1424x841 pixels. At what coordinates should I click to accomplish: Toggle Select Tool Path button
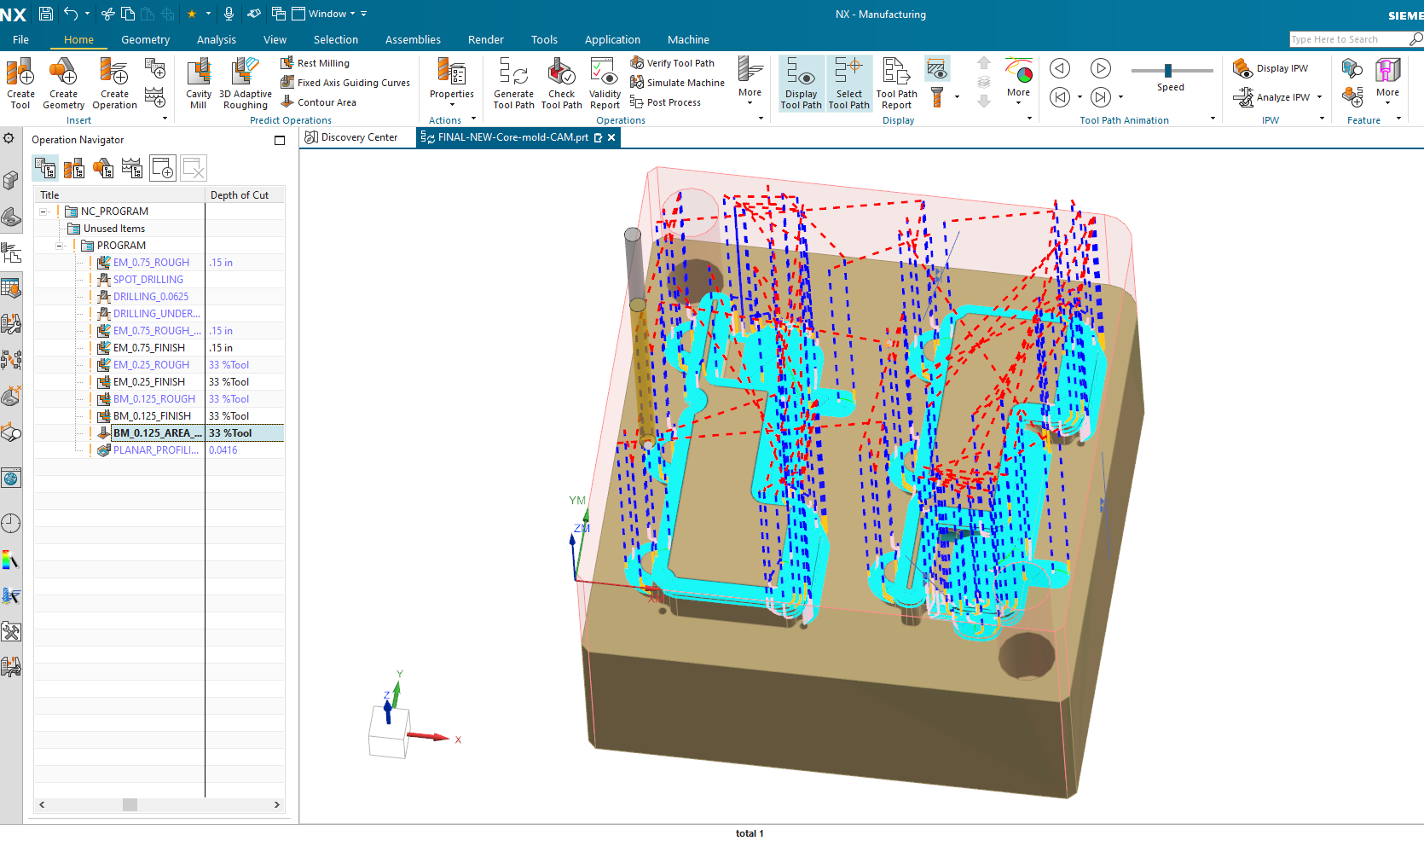(x=848, y=84)
